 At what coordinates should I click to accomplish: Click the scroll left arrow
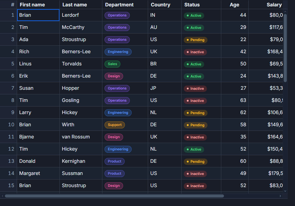click(x=2, y=196)
